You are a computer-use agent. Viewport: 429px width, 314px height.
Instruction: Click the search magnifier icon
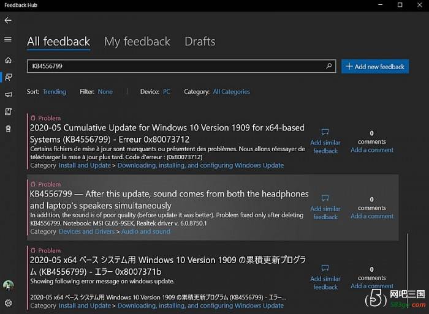click(329, 66)
